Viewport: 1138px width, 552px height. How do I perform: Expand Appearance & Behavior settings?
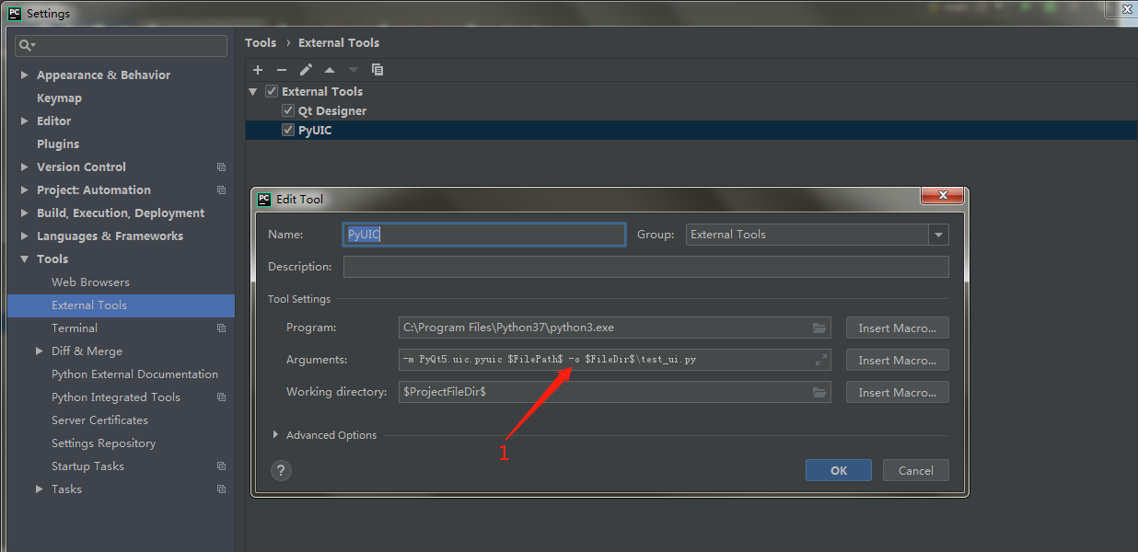[24, 75]
